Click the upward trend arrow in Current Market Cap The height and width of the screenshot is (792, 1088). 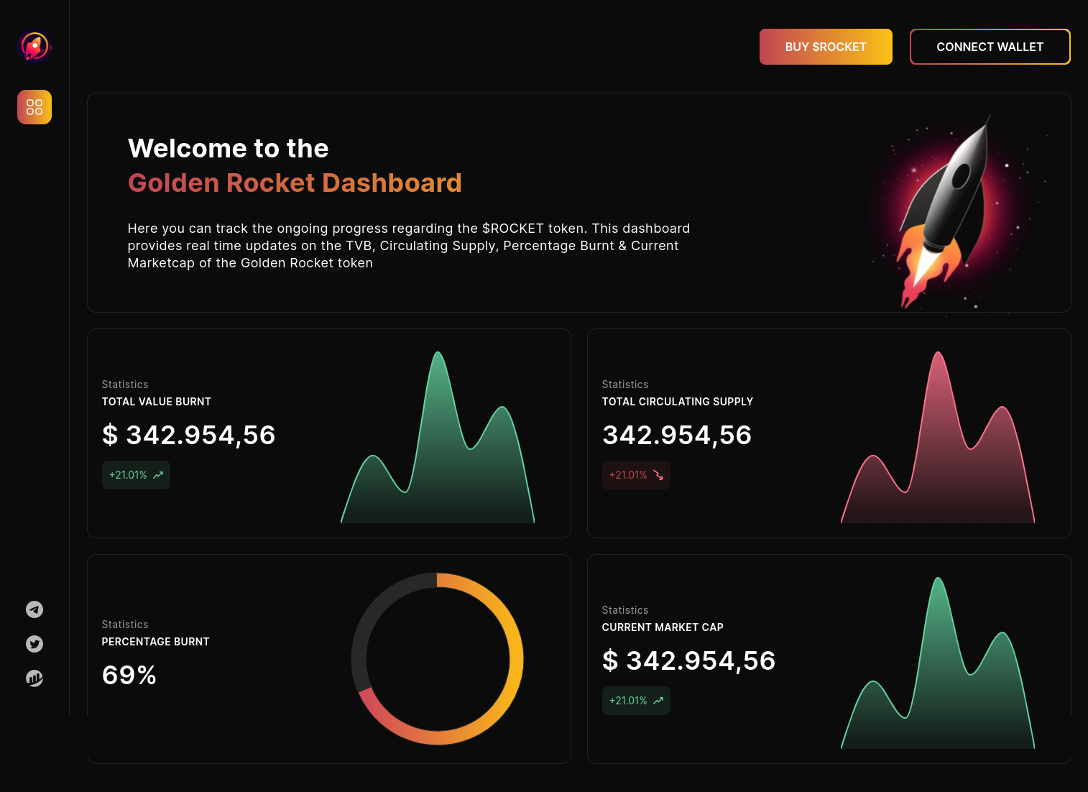658,701
